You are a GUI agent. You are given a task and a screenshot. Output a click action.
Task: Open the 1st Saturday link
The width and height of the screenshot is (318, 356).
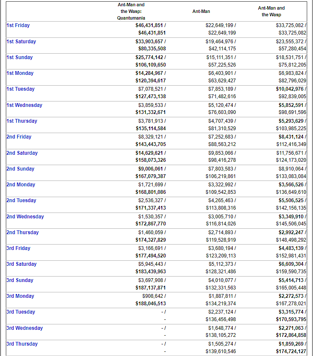coord(21,42)
